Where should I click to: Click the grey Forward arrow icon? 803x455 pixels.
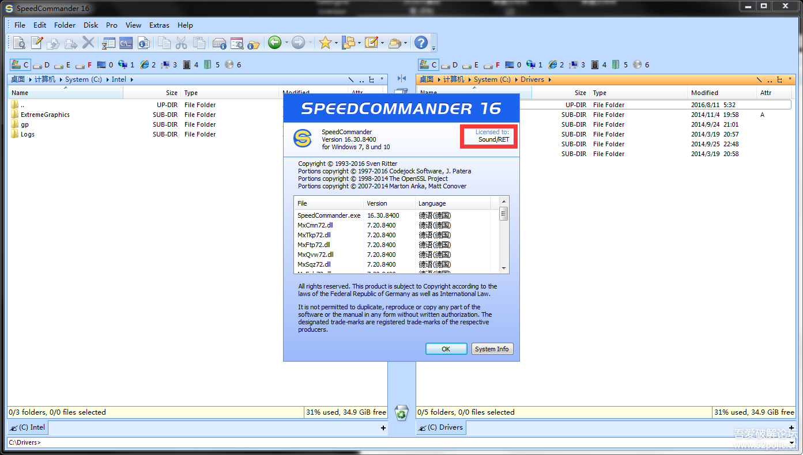[298, 43]
